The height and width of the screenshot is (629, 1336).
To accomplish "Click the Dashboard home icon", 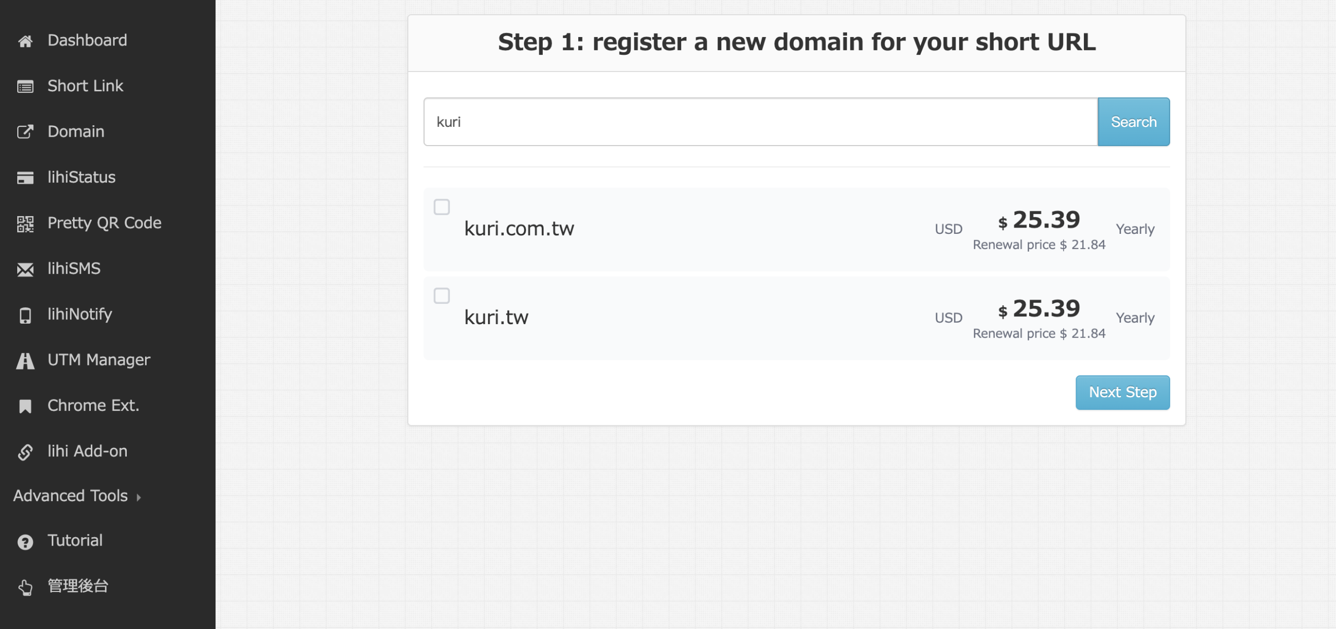I will click(x=25, y=41).
